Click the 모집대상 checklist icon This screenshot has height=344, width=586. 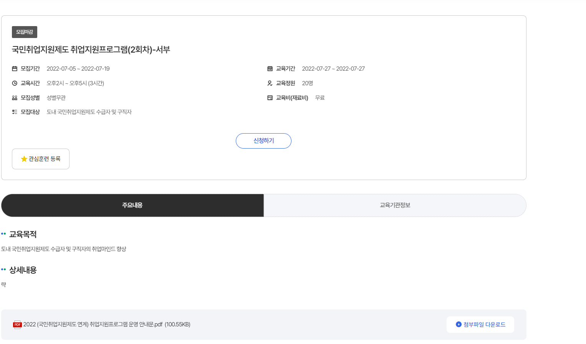(15, 112)
